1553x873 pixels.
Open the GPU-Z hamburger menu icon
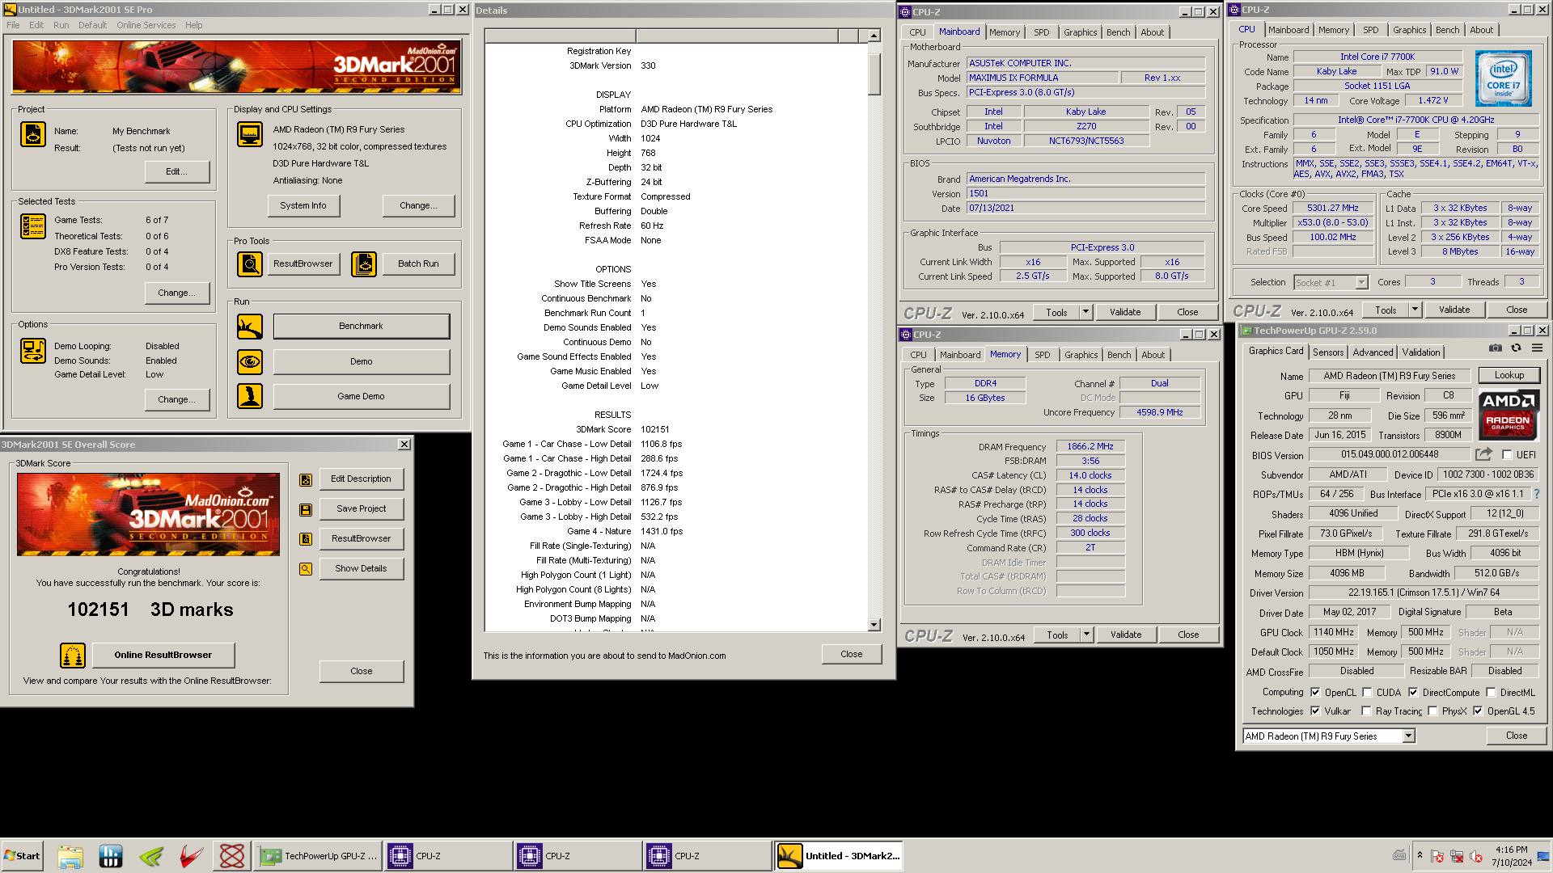[1537, 348]
